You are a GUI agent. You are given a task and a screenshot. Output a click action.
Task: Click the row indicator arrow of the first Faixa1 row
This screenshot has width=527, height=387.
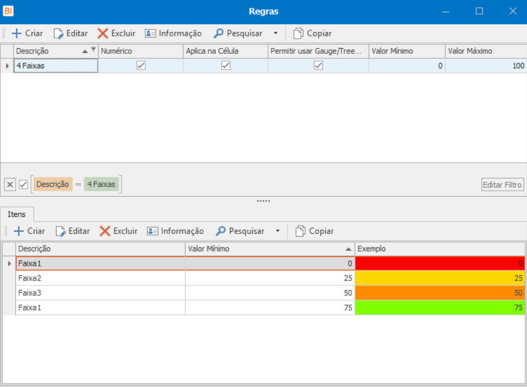(10, 264)
